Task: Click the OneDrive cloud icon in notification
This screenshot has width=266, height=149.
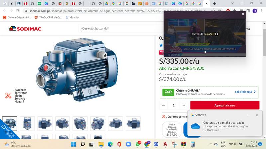Action: click(x=195, y=126)
